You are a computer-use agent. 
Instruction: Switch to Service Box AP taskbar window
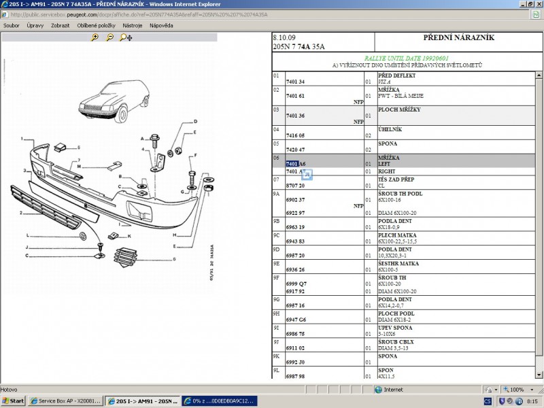point(65,401)
